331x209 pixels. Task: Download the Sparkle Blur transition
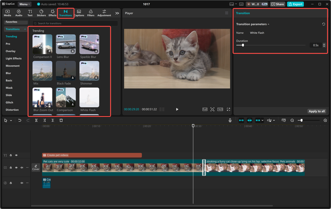(x=96, y=51)
